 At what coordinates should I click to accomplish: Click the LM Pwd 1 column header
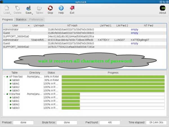tap(106, 25)
